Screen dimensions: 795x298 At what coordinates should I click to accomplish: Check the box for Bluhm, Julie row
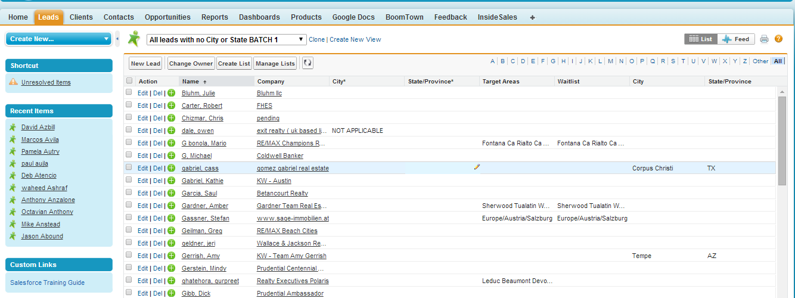pos(129,93)
